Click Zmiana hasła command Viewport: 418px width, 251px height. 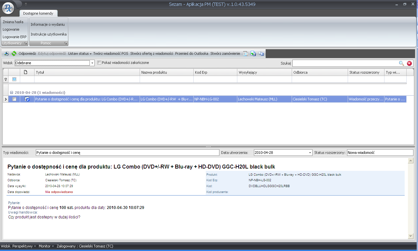click(13, 22)
